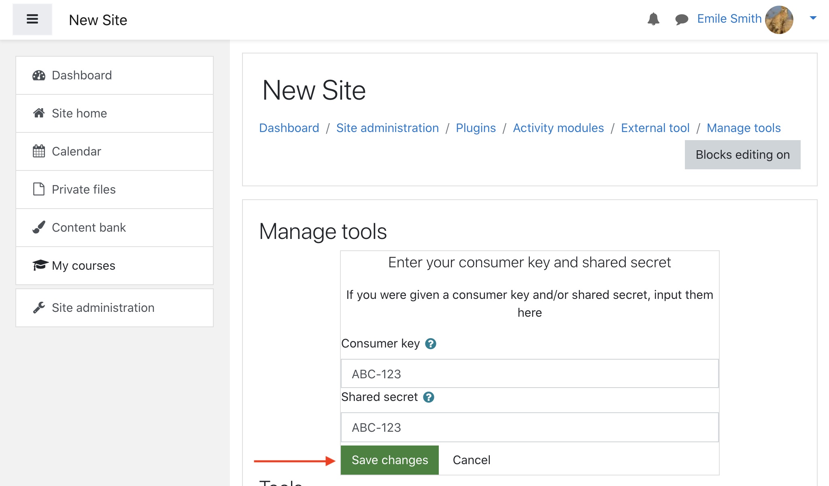829x486 pixels.
Task: Go to Site home in sidebar
Action: click(x=79, y=113)
